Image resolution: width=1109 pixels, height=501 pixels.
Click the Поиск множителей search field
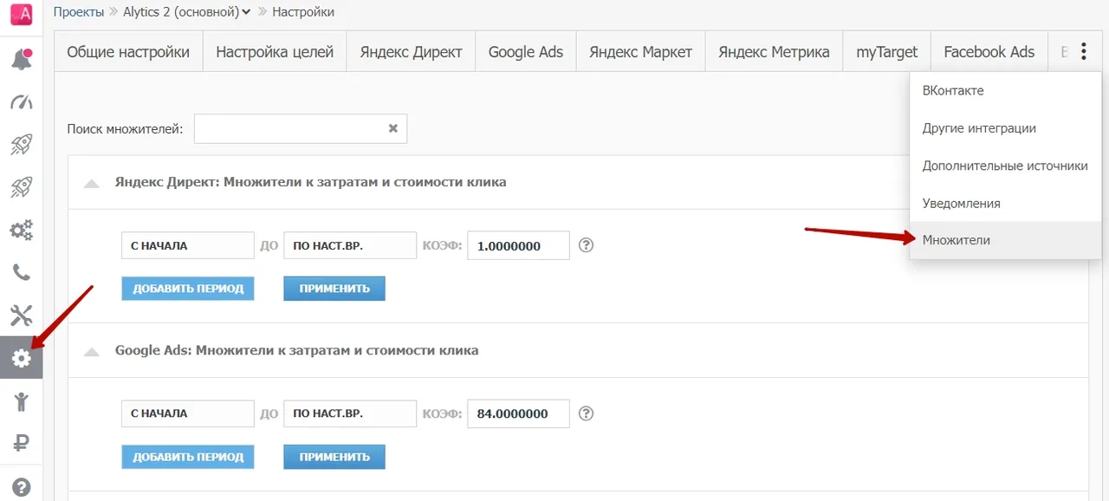point(301,128)
